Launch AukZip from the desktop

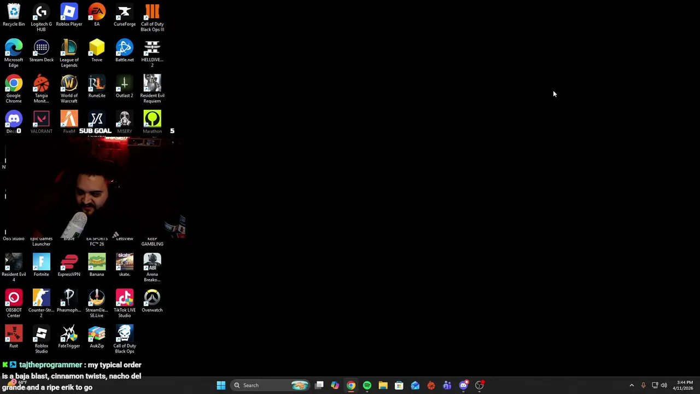(x=97, y=337)
